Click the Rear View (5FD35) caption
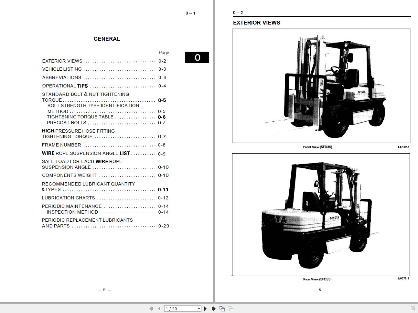 tap(317, 279)
